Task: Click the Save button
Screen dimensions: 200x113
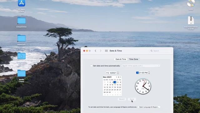Action: coord(132,99)
